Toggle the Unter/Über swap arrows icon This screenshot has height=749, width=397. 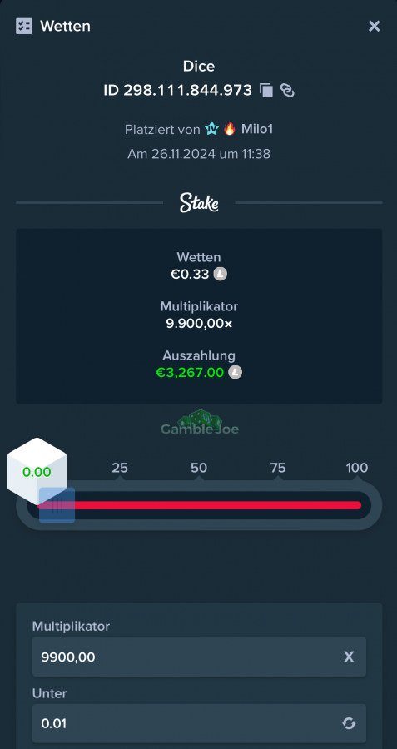349,724
